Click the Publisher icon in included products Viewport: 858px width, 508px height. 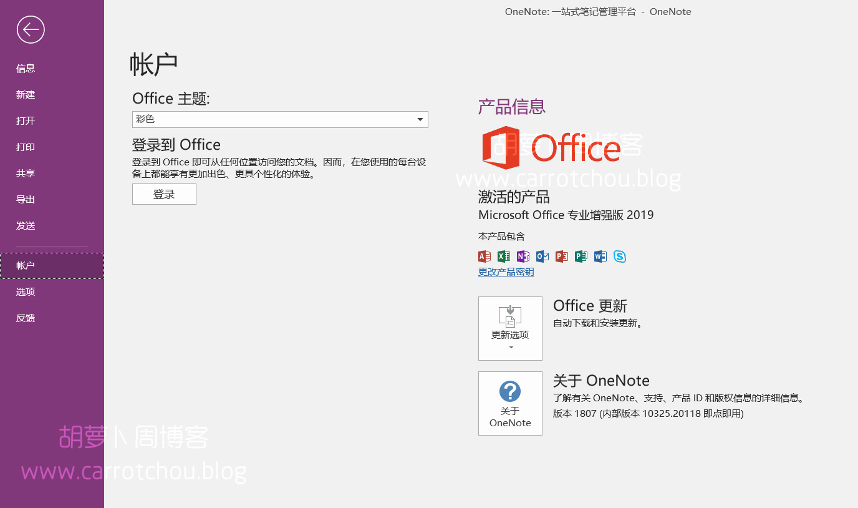581,256
